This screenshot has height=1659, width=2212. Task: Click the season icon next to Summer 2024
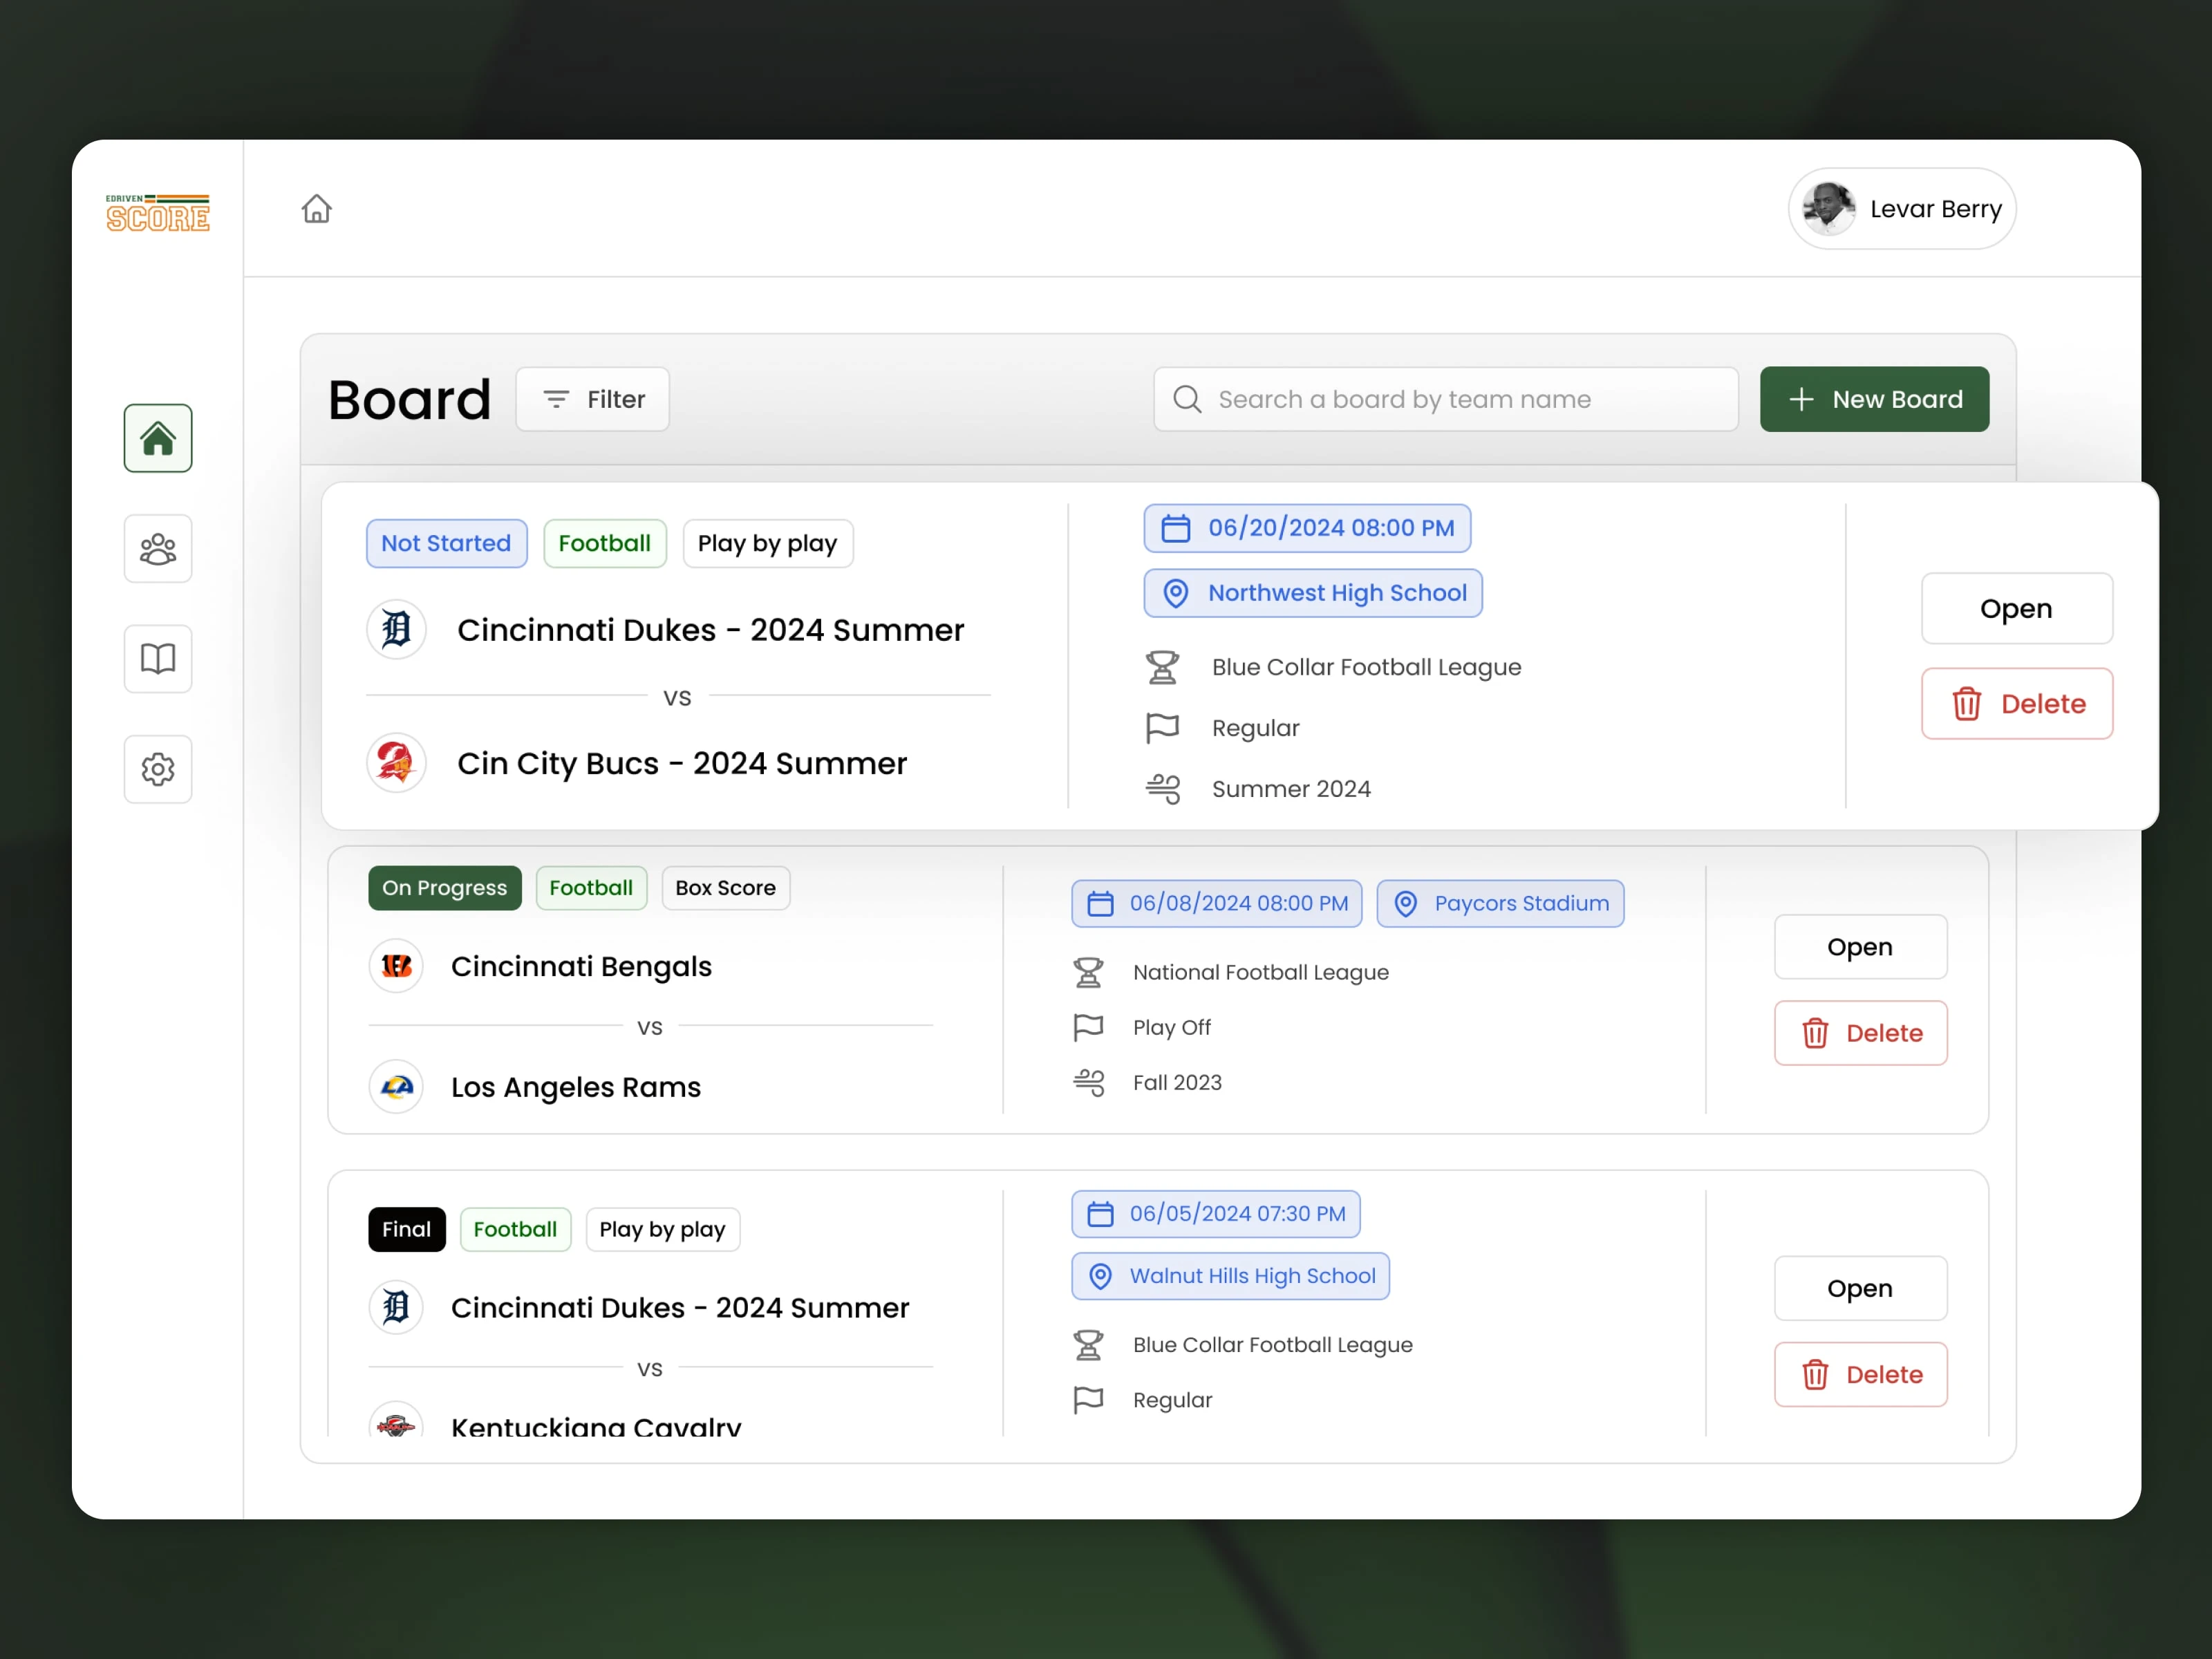[1163, 788]
